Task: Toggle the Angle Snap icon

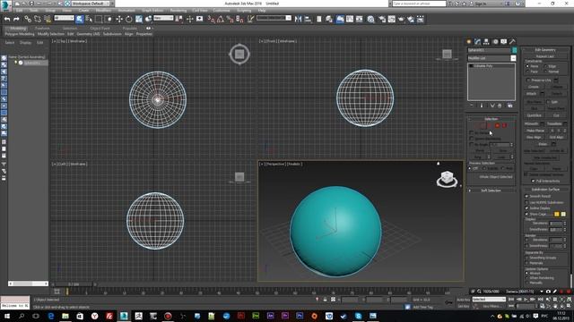Action: [x=221, y=19]
